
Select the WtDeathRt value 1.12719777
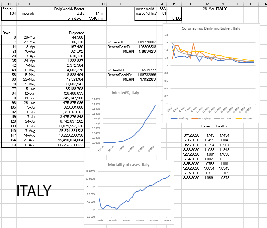tap(147, 70)
